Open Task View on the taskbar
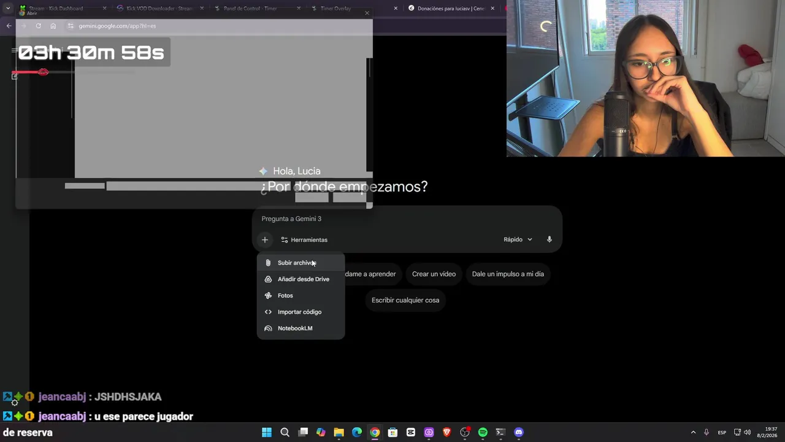The image size is (785, 442). (x=303, y=432)
